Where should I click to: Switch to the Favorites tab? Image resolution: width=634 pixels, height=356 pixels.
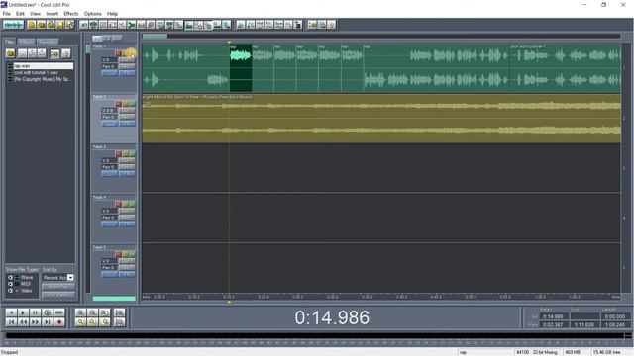pyautogui.click(x=48, y=42)
